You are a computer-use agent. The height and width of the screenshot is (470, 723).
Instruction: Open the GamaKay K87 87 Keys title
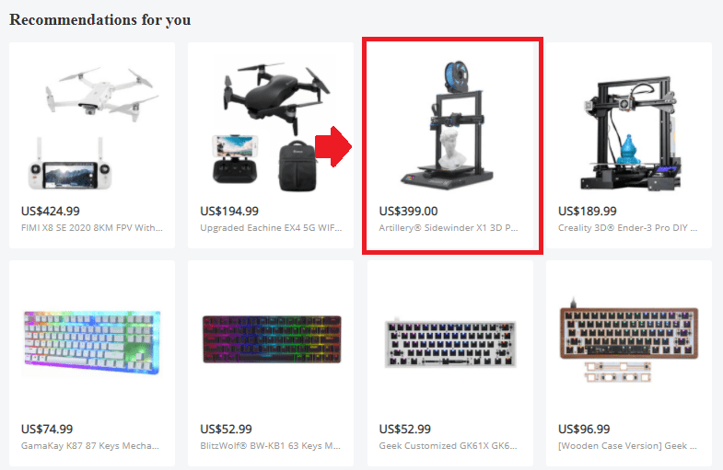(90, 445)
